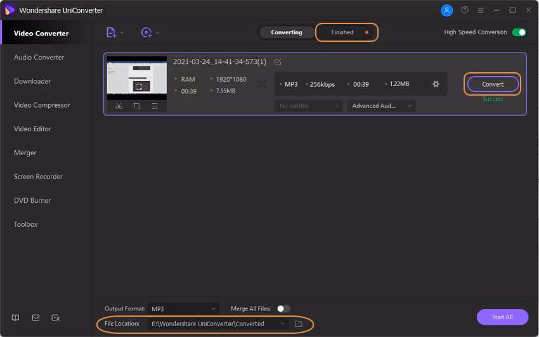Click the trim scissors icon
Image resolution: width=539 pixels, height=337 pixels.
119,106
